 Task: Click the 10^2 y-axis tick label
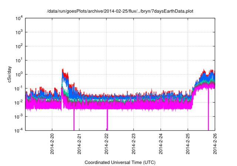coord(19,46)
